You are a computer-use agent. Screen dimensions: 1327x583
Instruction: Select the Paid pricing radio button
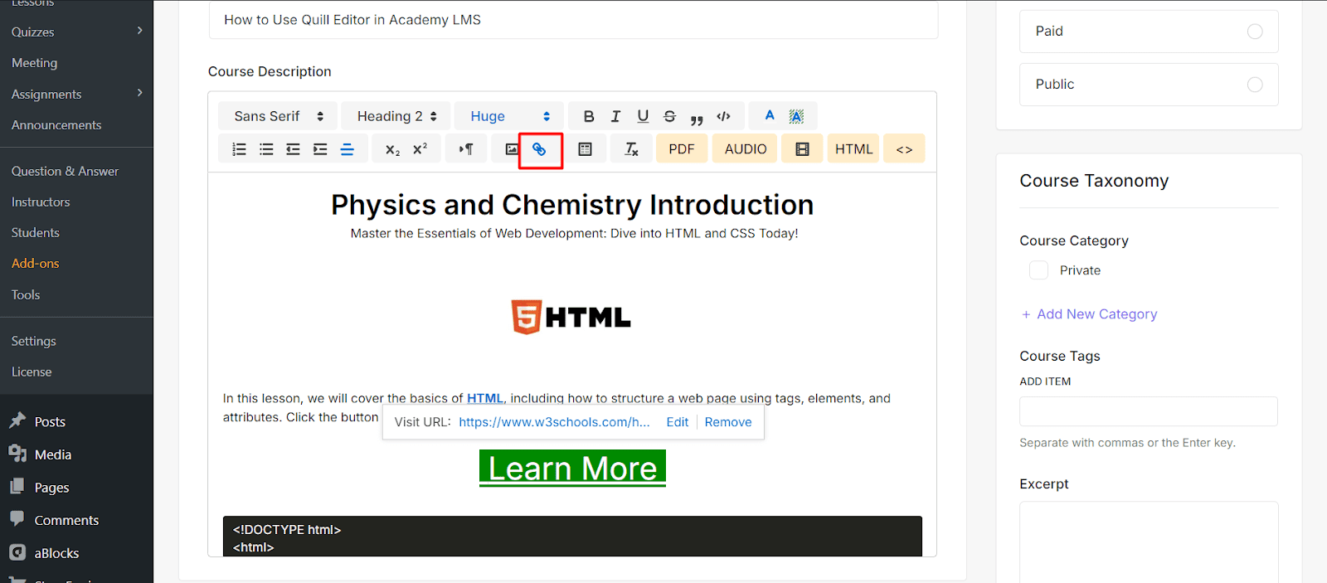point(1252,31)
